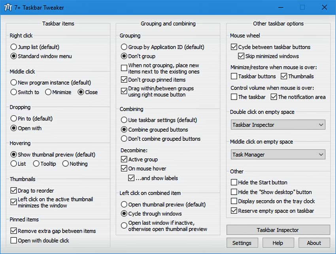Enable Open with double click

[x=14, y=241]
